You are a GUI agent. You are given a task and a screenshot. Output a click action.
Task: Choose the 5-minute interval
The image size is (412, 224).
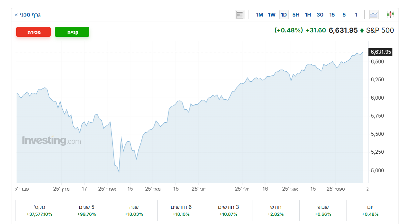[344, 14]
